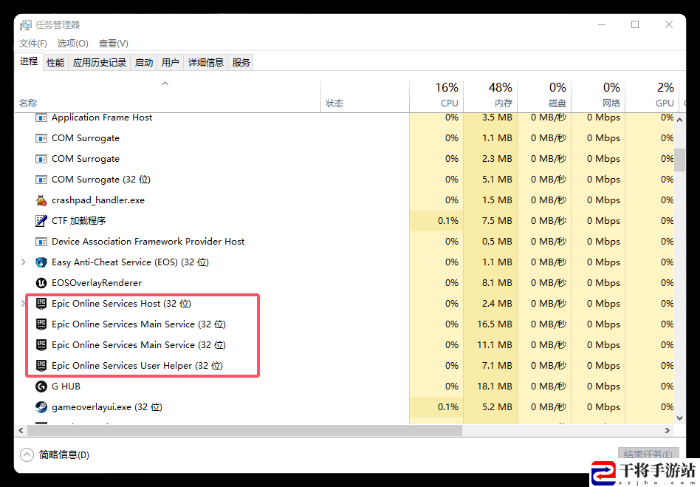
Task: Switch to the 服务 tab
Action: [241, 63]
